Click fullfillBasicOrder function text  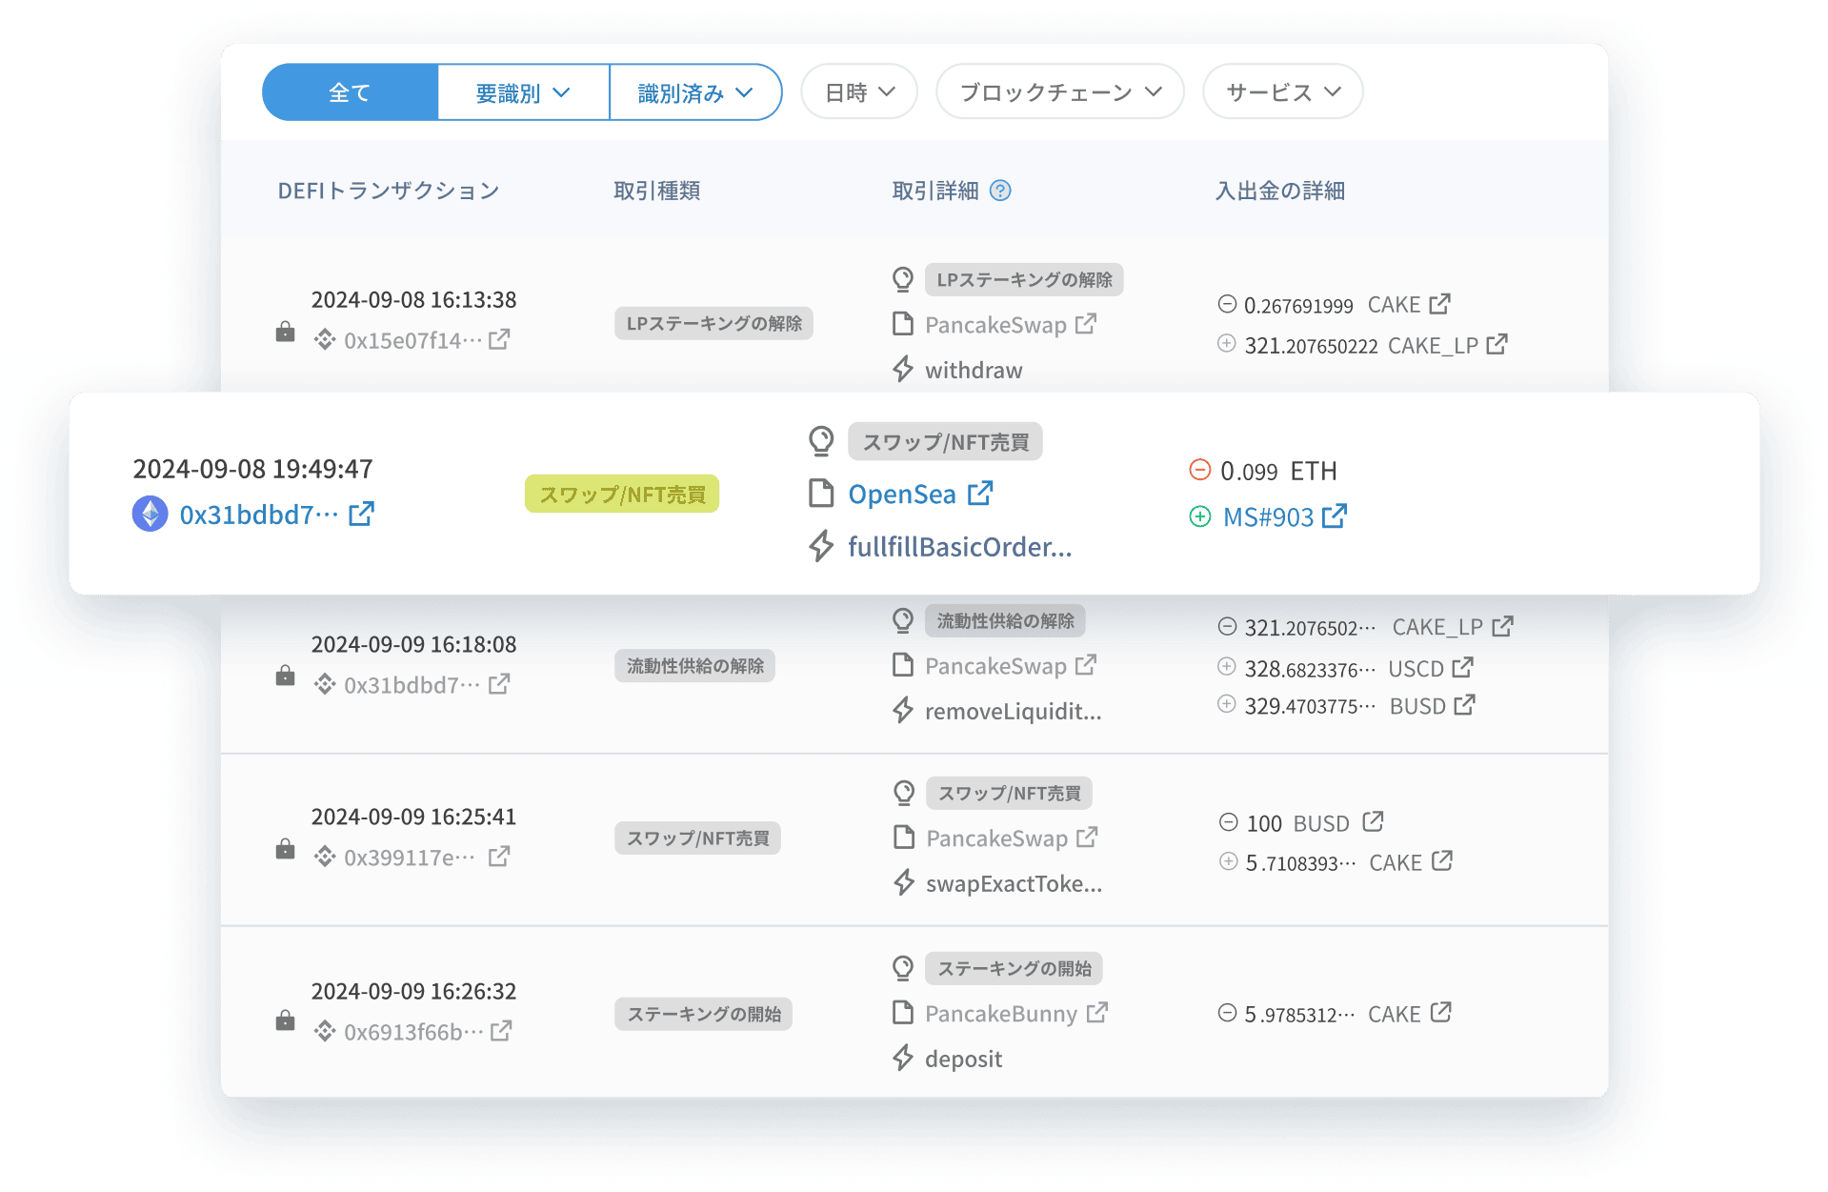pos(959,547)
